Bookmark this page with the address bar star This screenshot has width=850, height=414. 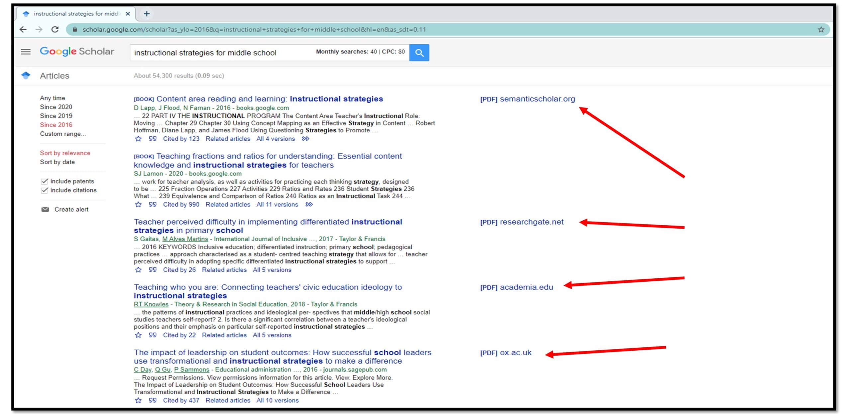(x=821, y=30)
